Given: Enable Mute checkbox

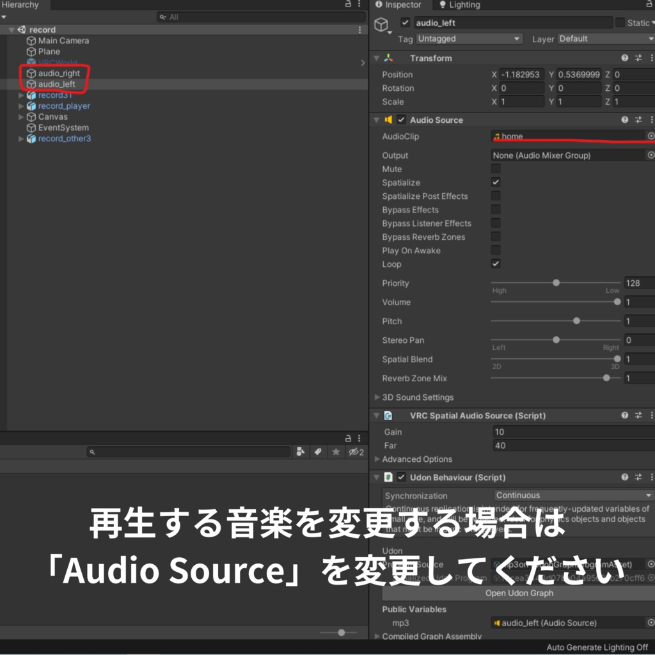Looking at the screenshot, I should 496,169.
